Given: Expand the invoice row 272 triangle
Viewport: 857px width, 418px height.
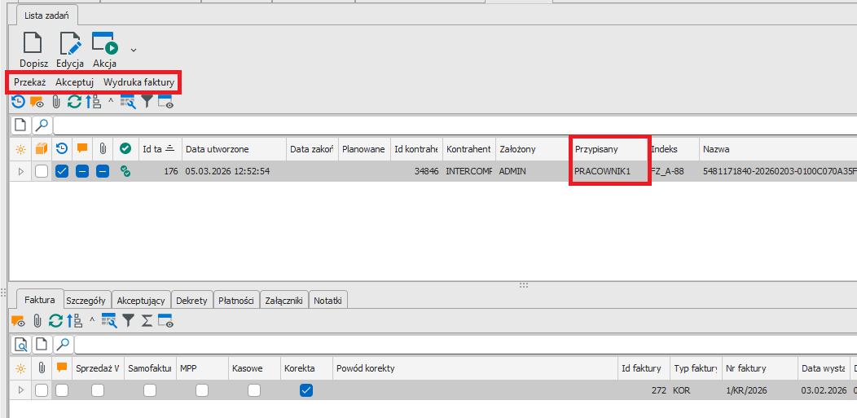Looking at the screenshot, I should point(20,390).
